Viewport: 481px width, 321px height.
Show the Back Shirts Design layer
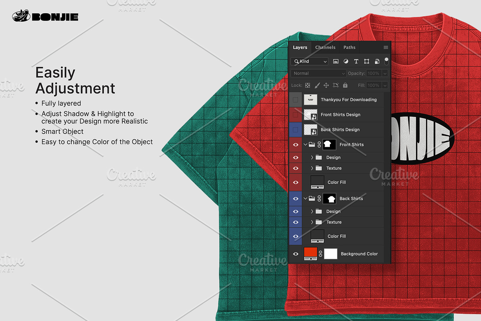(296, 130)
